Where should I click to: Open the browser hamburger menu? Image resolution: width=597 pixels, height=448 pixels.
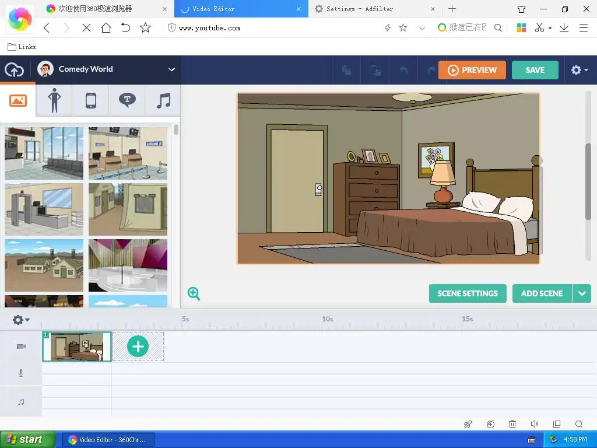[x=583, y=28]
